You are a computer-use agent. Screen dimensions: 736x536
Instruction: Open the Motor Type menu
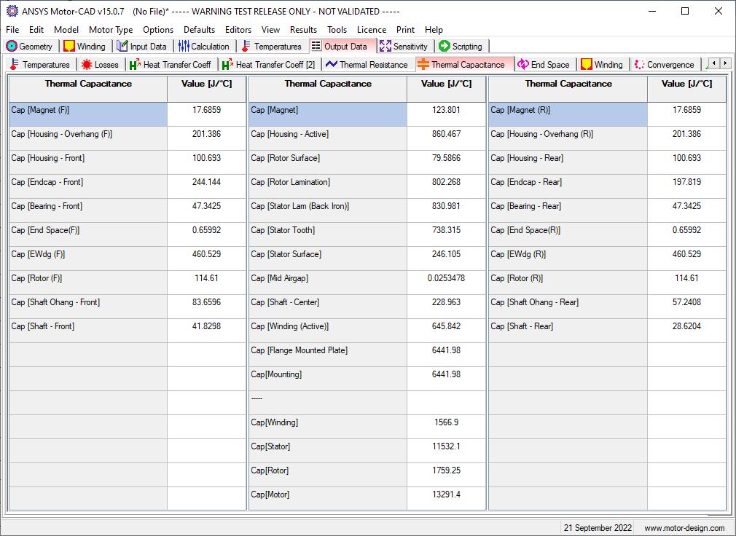tap(111, 30)
